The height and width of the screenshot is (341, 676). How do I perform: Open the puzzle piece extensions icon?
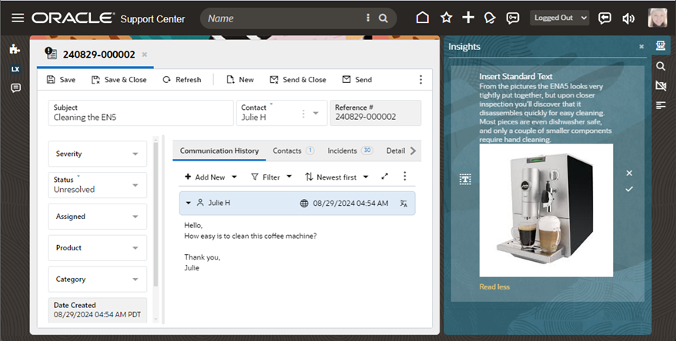click(x=15, y=49)
